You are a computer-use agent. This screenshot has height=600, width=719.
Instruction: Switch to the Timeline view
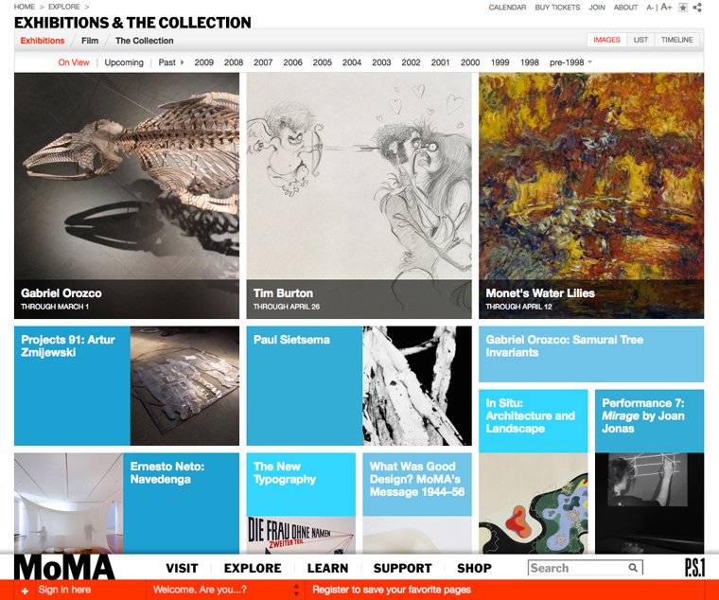click(x=676, y=40)
